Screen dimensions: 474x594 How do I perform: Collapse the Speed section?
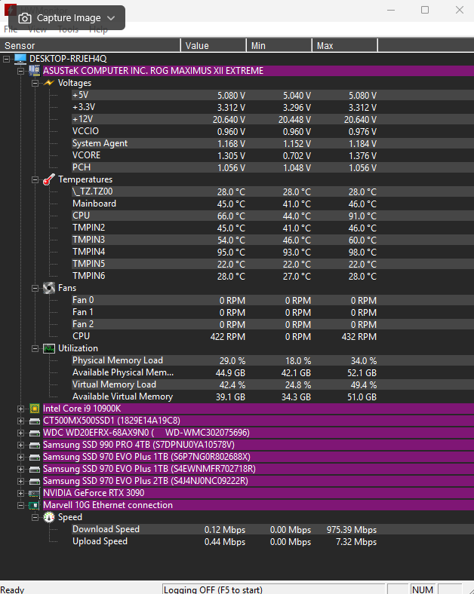[35, 518]
